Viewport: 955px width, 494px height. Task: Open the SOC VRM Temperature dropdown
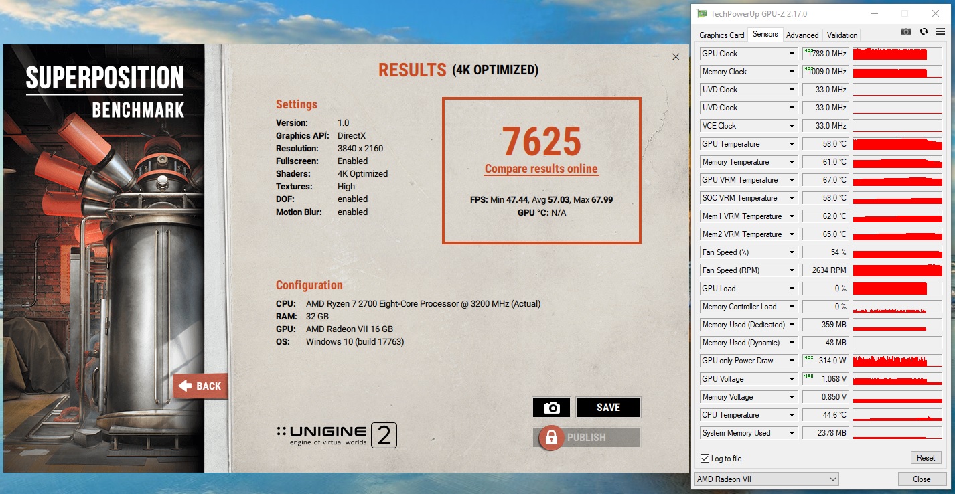pos(792,198)
